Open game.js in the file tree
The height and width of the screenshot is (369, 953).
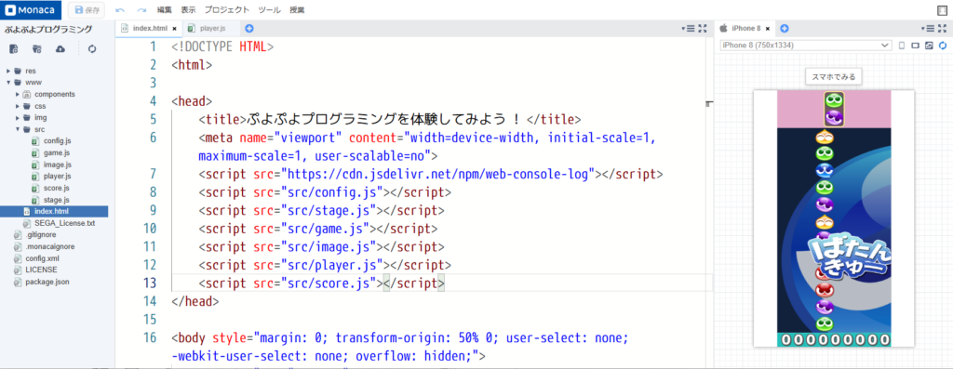tap(57, 153)
